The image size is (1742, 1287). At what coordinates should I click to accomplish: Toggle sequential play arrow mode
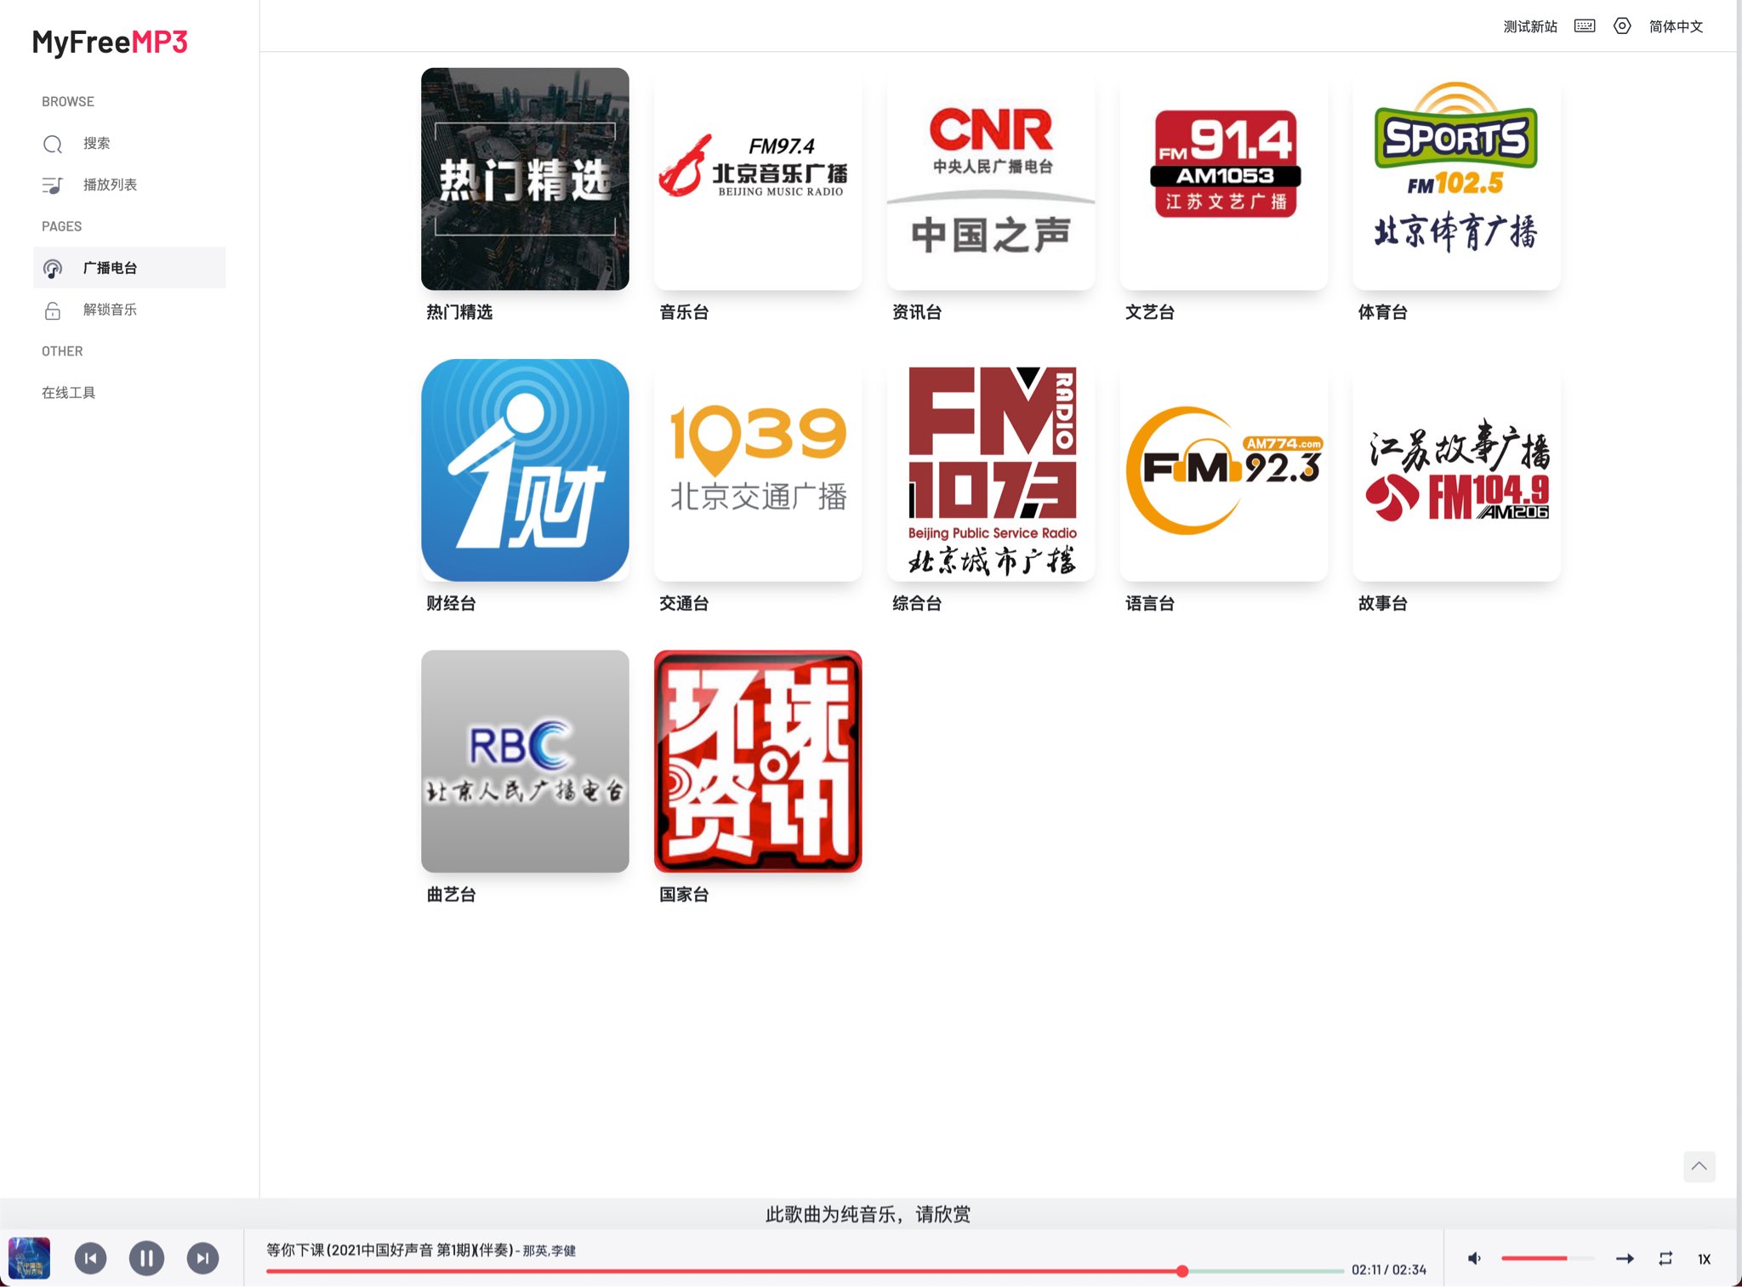(x=1625, y=1258)
